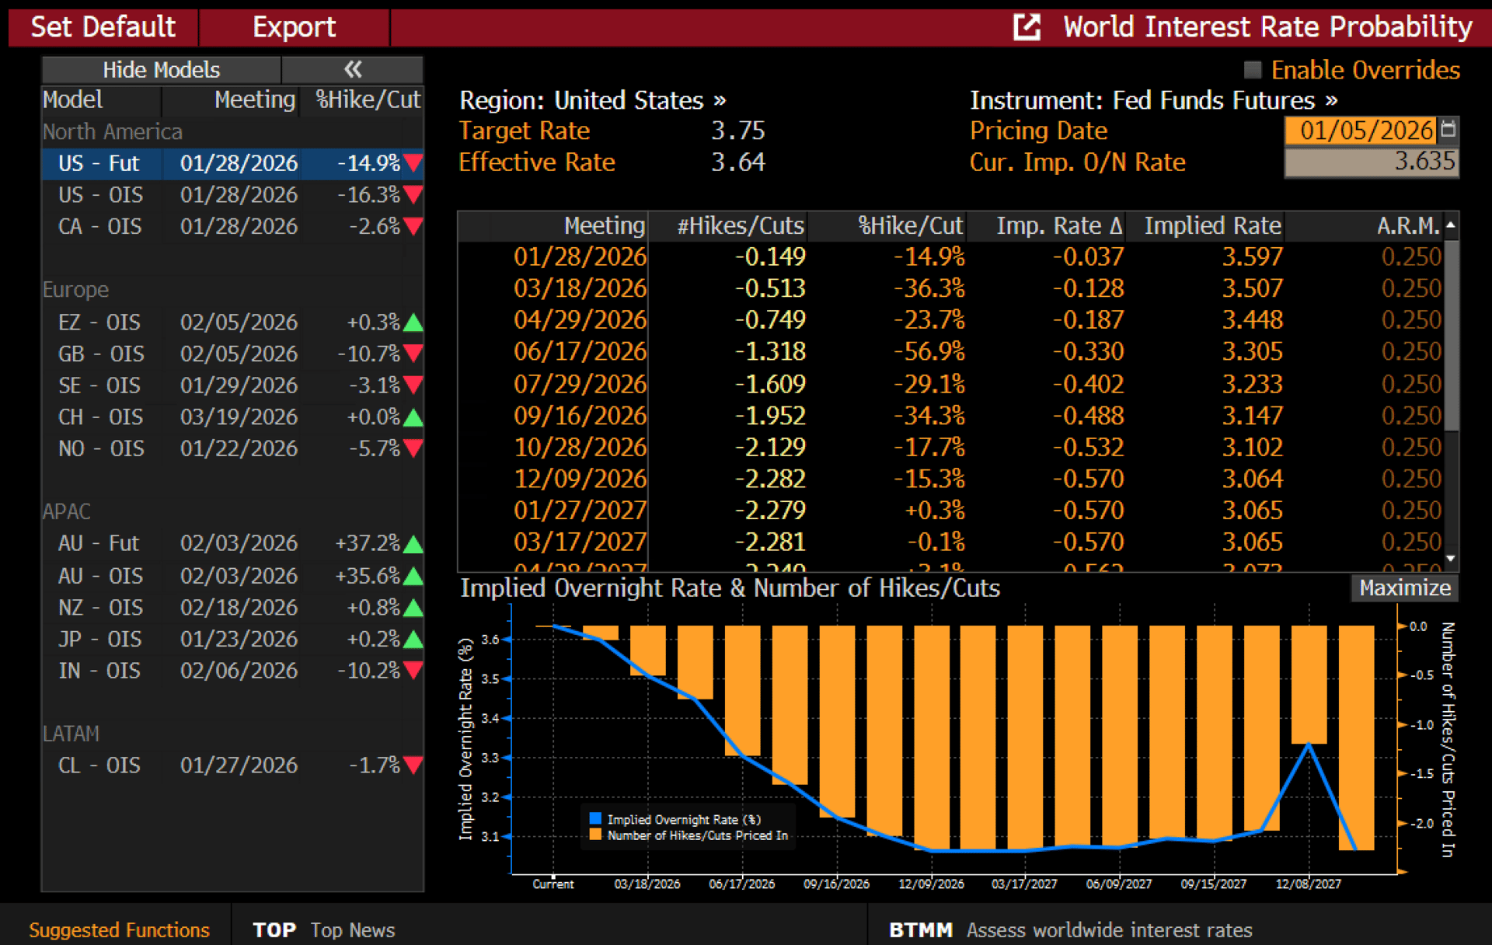Click scroll-down arrow of meeting table

(x=1450, y=559)
